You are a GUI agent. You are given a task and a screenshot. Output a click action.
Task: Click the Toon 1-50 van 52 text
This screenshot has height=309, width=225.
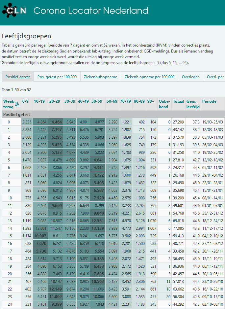tap(16, 90)
